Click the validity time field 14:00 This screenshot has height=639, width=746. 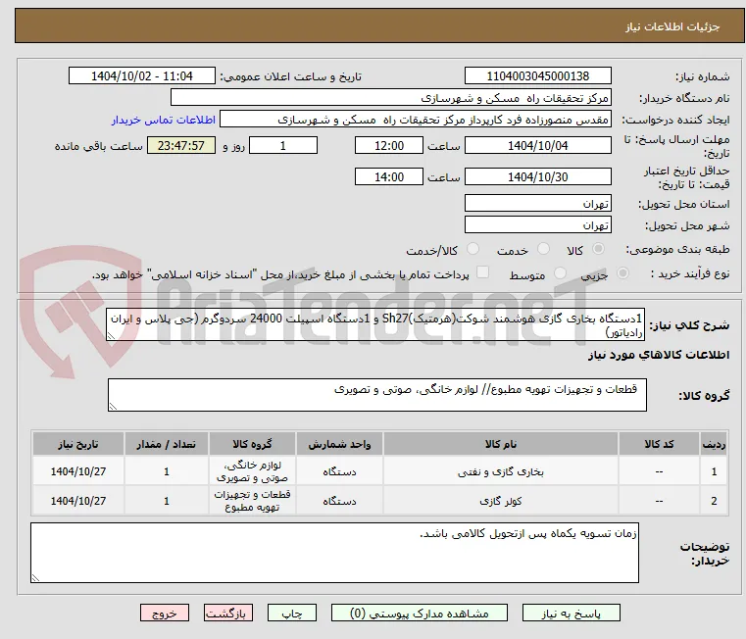click(389, 177)
